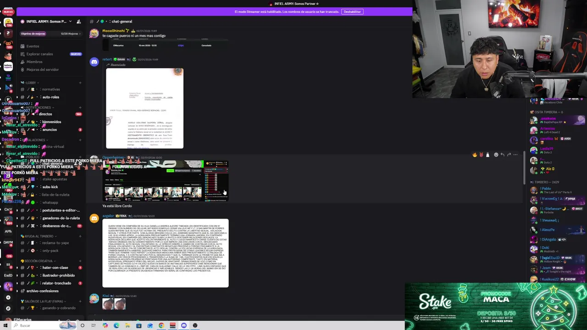The height and width of the screenshot is (330, 587).
Task: Click the Add a Server plus icon
Action: (8, 297)
